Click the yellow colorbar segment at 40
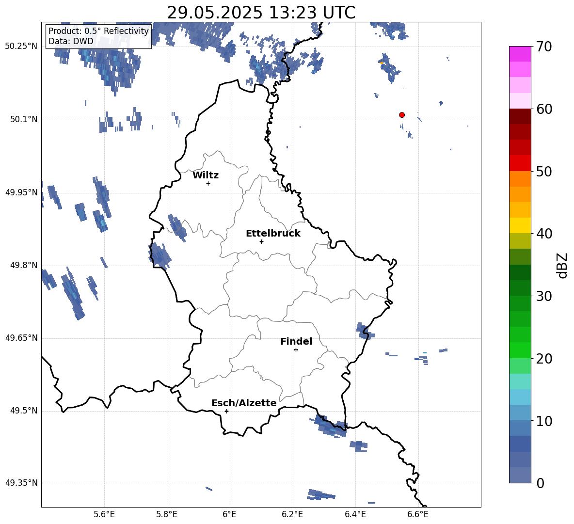The width and height of the screenshot is (574, 524). click(x=520, y=225)
